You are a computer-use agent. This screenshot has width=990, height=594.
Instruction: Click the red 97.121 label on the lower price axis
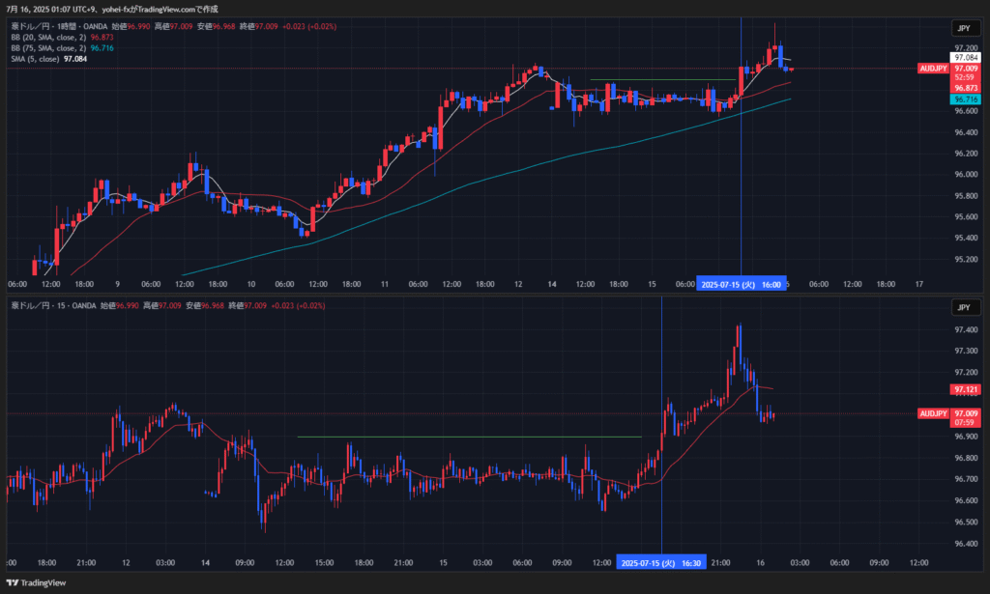click(x=966, y=390)
